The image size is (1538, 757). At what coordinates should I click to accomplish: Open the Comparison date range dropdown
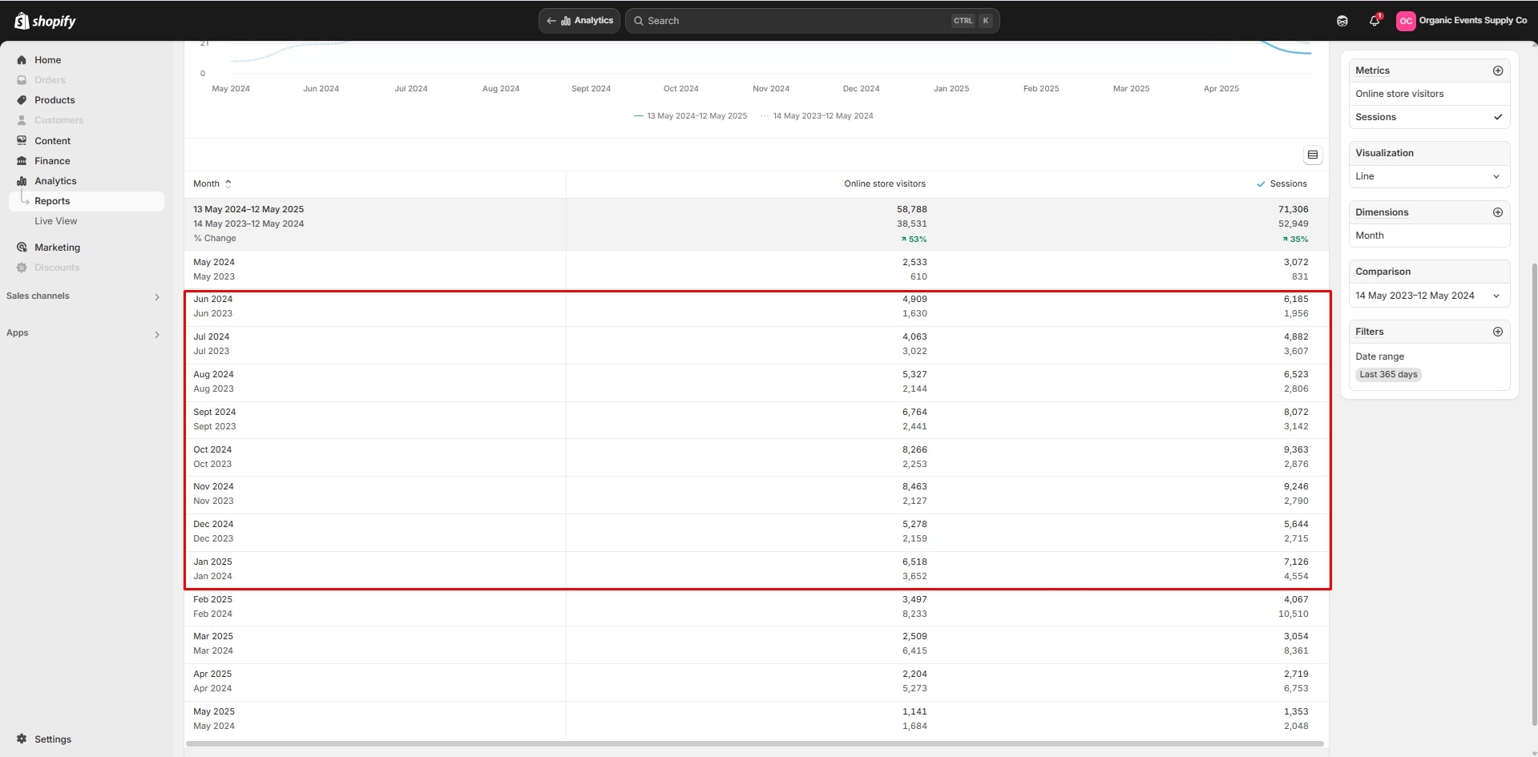click(1428, 296)
